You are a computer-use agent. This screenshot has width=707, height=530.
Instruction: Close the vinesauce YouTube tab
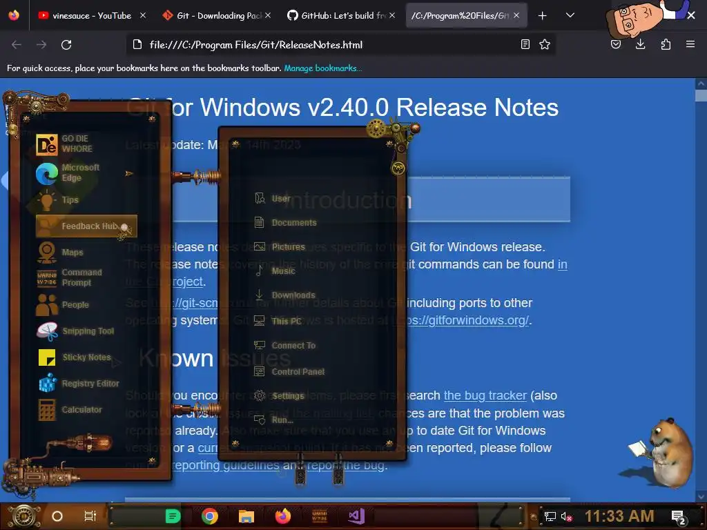click(x=143, y=15)
